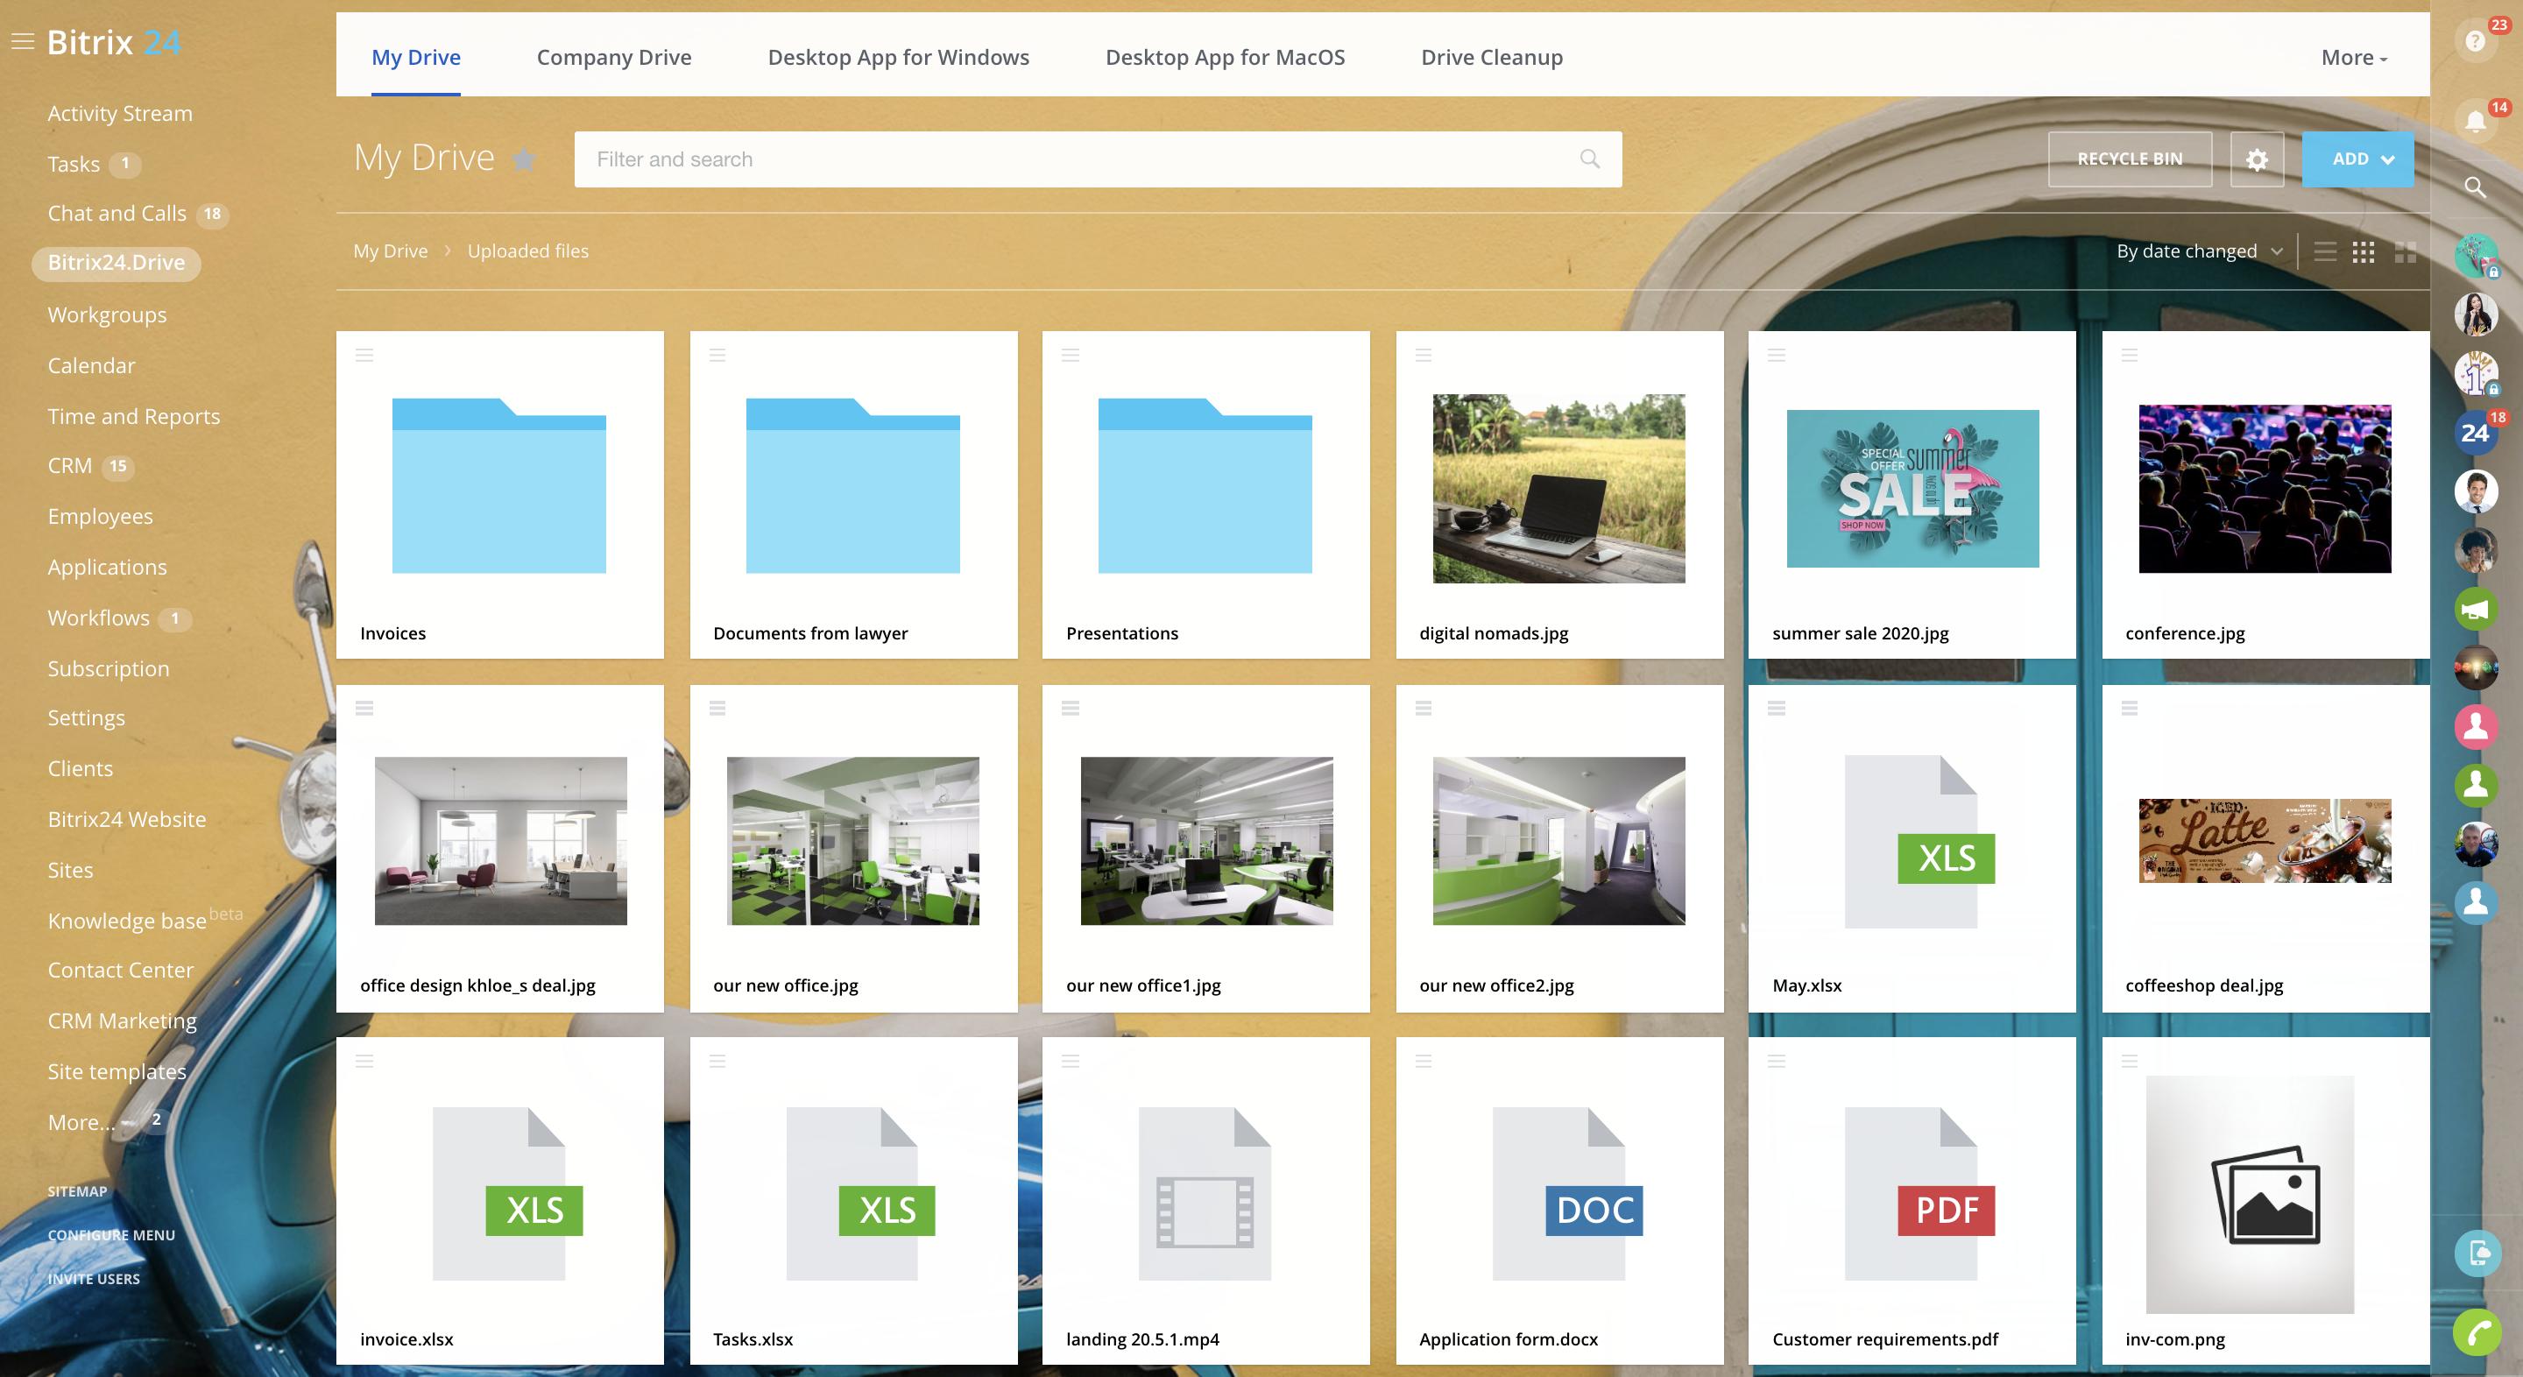Viewport: 2523px width, 1377px height.
Task: Click the Filter and search field
Action: click(1078, 159)
